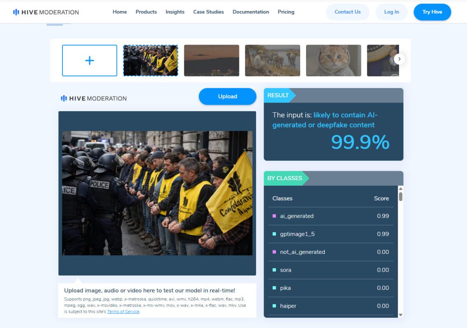Click the Try Hive button
Image resolution: width=467 pixels, height=328 pixels.
pos(432,12)
